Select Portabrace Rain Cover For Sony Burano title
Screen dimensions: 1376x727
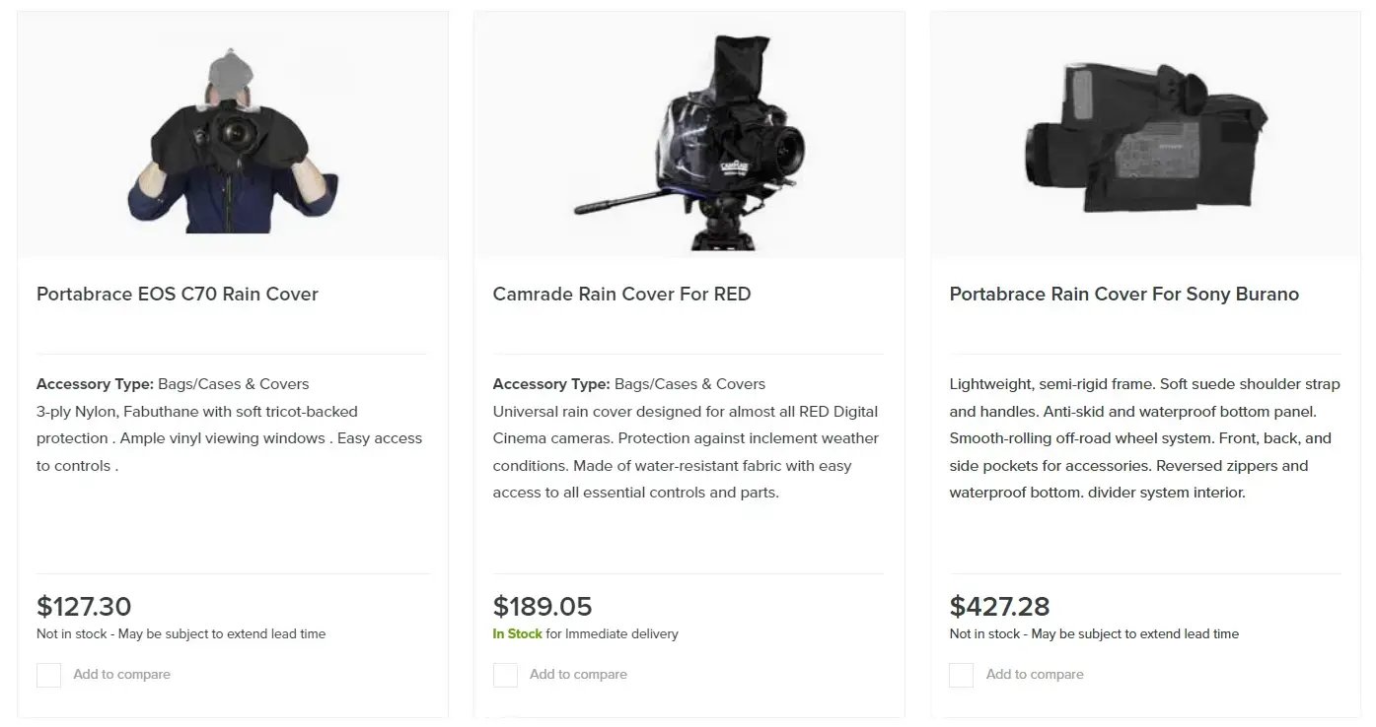point(1123,294)
